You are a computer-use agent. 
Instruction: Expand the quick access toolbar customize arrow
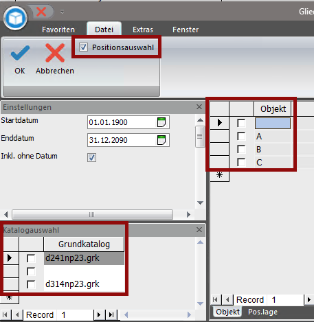coord(62,11)
